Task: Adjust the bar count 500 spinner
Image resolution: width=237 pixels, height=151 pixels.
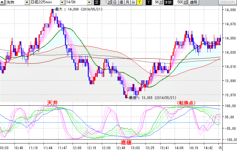Action: pos(185,2)
